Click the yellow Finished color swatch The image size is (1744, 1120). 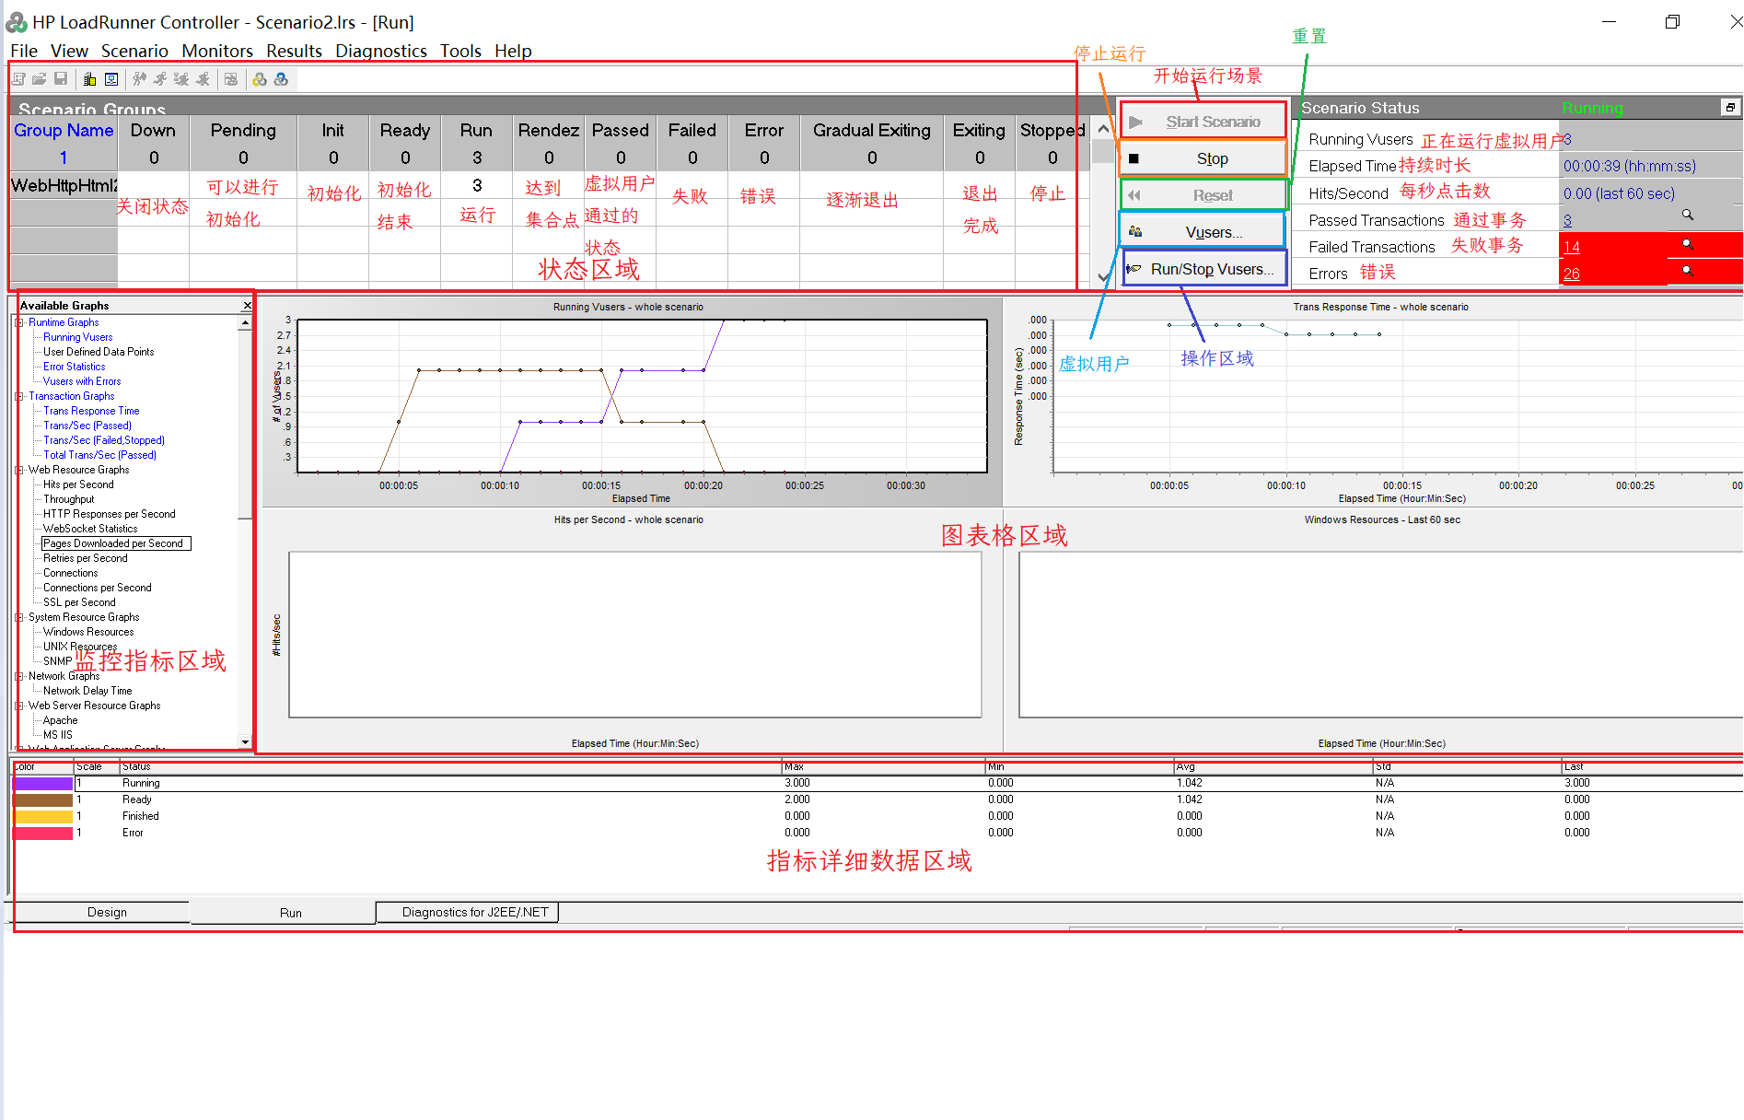(x=43, y=816)
